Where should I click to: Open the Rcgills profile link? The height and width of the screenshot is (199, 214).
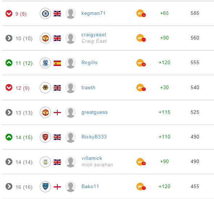[89, 62]
